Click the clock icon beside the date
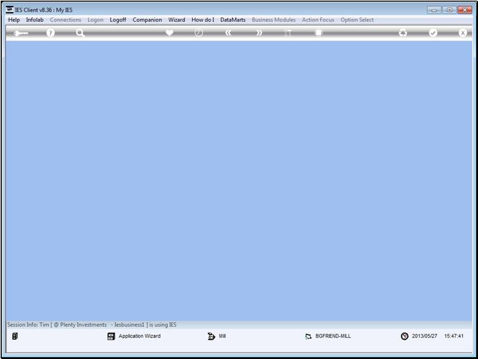 [x=404, y=336]
